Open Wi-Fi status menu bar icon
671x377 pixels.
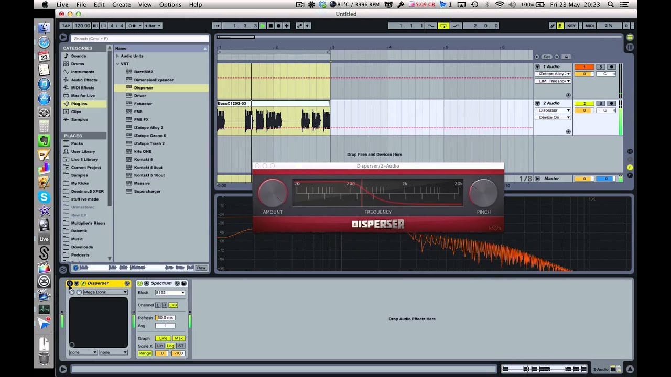[500, 5]
